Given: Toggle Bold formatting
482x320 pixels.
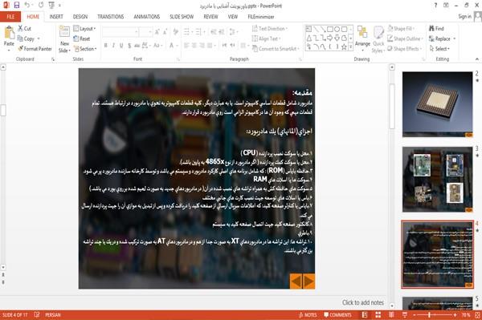Looking at the screenshot, I should (106, 46).
